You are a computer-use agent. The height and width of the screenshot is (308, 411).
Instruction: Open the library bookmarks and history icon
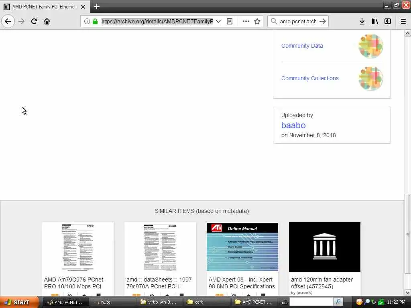[x=375, y=21]
